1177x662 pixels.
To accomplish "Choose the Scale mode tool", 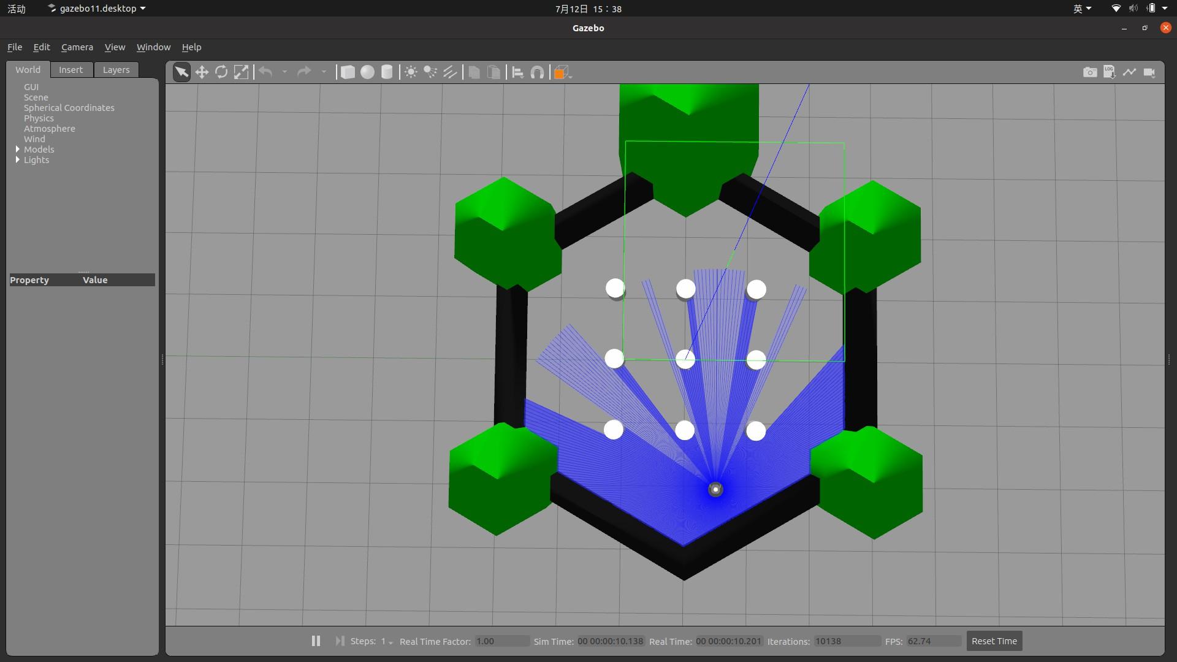I will coord(242,72).
